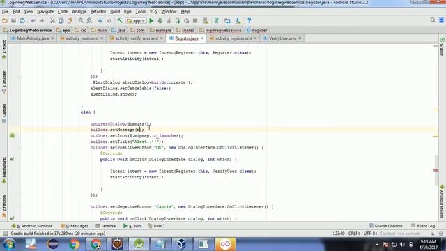
Task: Click the UTF-8 encoding selector
Action: click(x=370, y=234)
